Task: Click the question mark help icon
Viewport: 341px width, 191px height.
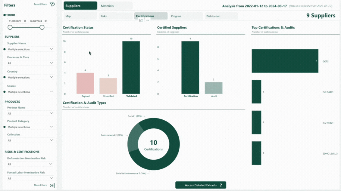Action: point(221,185)
